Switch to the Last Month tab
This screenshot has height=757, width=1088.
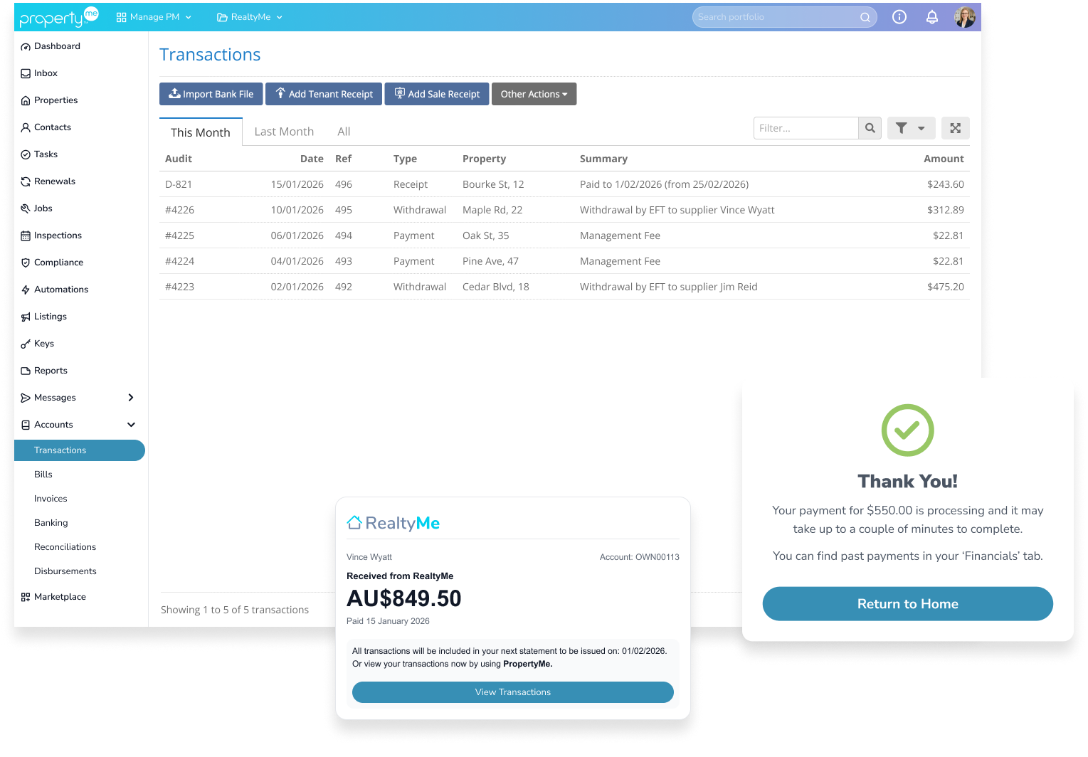click(284, 131)
